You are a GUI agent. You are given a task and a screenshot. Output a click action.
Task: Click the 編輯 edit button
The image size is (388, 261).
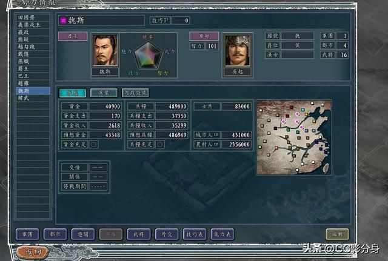tap(337, 234)
